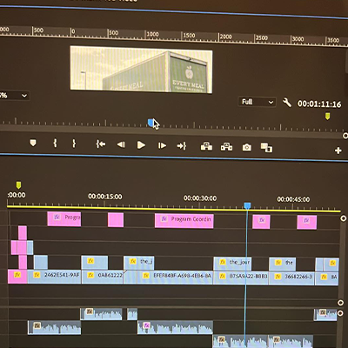This screenshot has height=348, width=348.
Task: Select the the_jour video clip
Action: (x=232, y=264)
